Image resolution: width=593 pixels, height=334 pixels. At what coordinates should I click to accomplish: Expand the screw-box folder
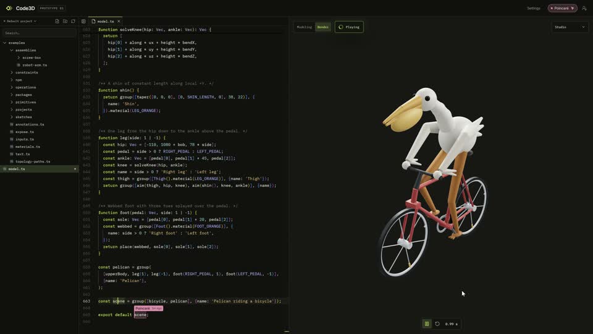(19, 58)
